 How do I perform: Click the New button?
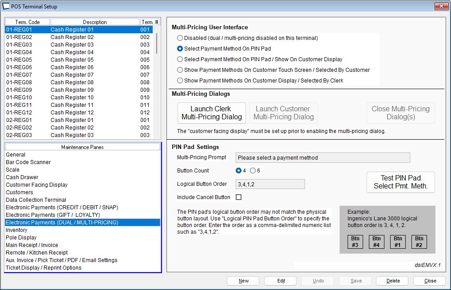pyautogui.click(x=243, y=281)
